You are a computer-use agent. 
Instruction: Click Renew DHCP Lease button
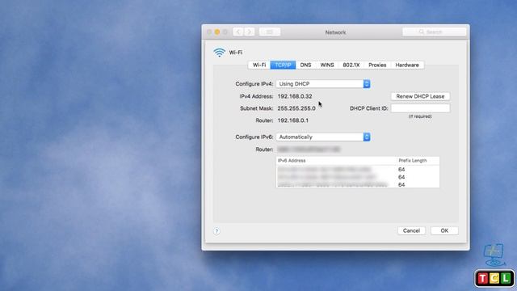coord(420,96)
